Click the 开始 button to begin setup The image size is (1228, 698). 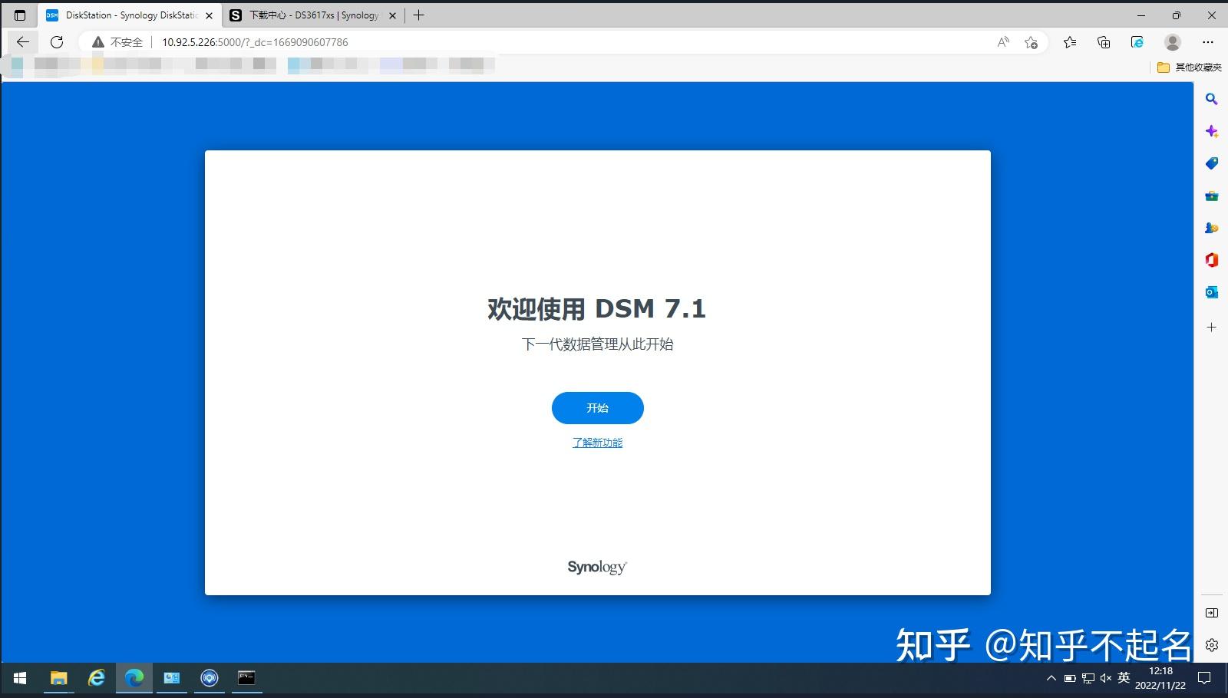597,407
